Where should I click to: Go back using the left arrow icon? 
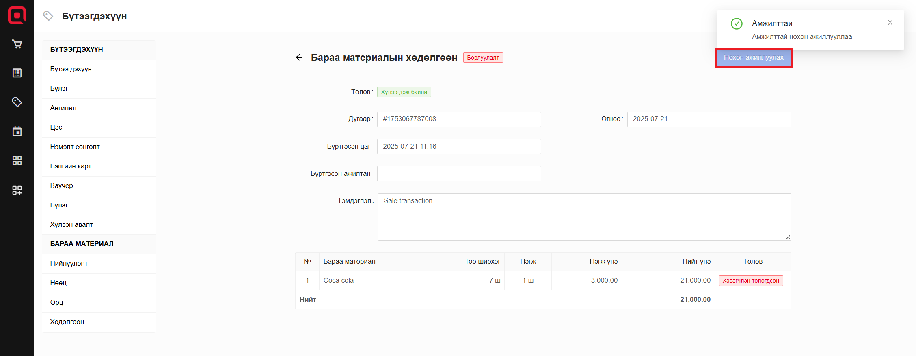(299, 58)
